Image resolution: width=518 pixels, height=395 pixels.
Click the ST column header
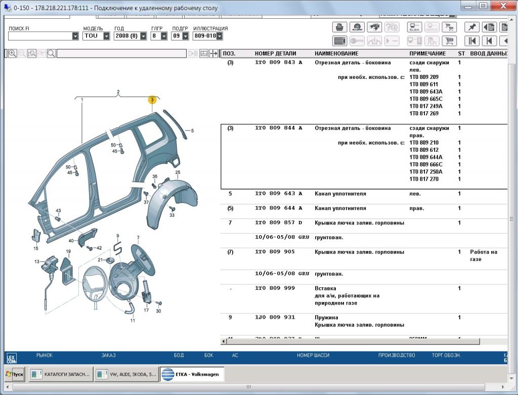point(461,54)
